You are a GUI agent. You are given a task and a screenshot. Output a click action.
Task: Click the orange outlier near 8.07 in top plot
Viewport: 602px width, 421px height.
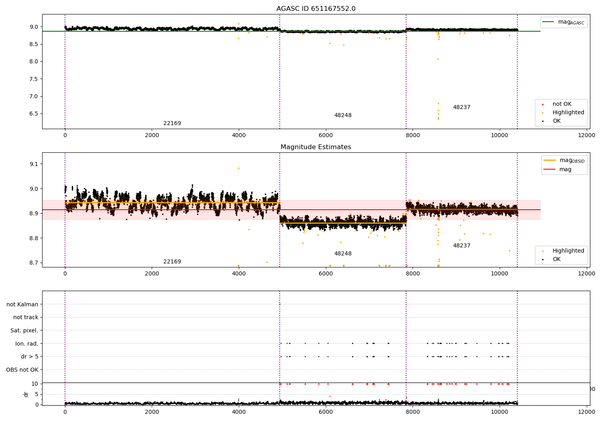click(438, 59)
